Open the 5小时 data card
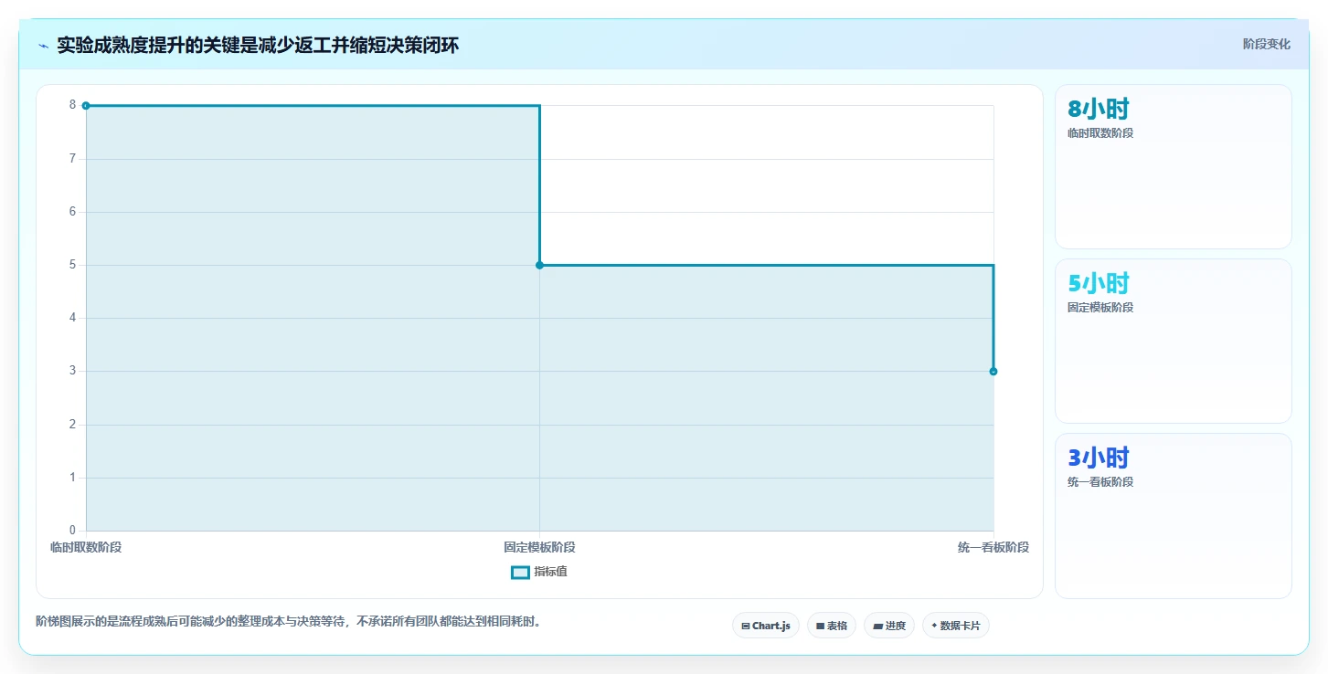Image resolution: width=1328 pixels, height=674 pixels. click(x=1174, y=341)
